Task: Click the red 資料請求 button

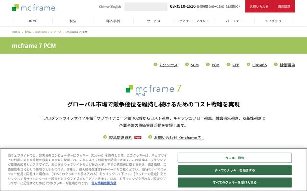Action: [x=284, y=6]
